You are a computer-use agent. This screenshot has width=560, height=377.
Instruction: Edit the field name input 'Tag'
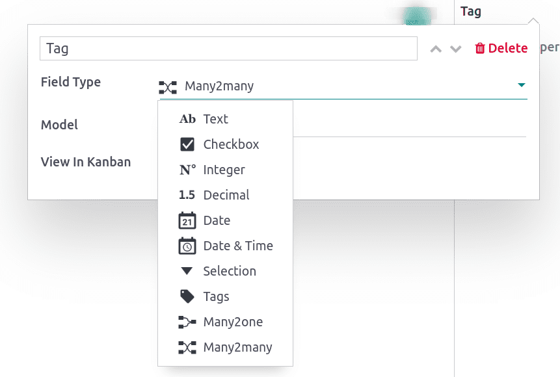[228, 48]
